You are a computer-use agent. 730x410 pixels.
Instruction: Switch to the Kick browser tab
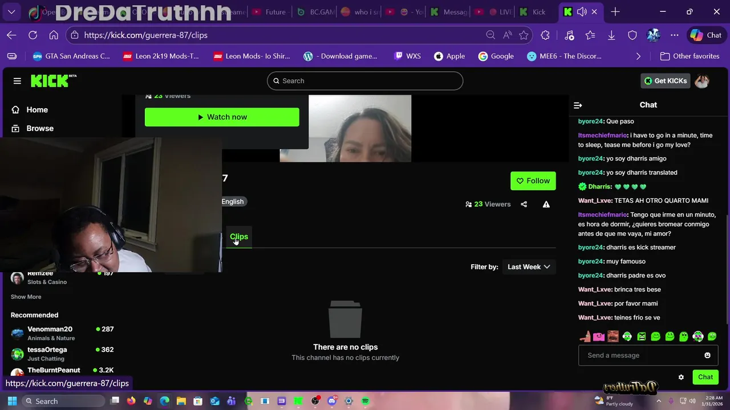click(x=533, y=12)
